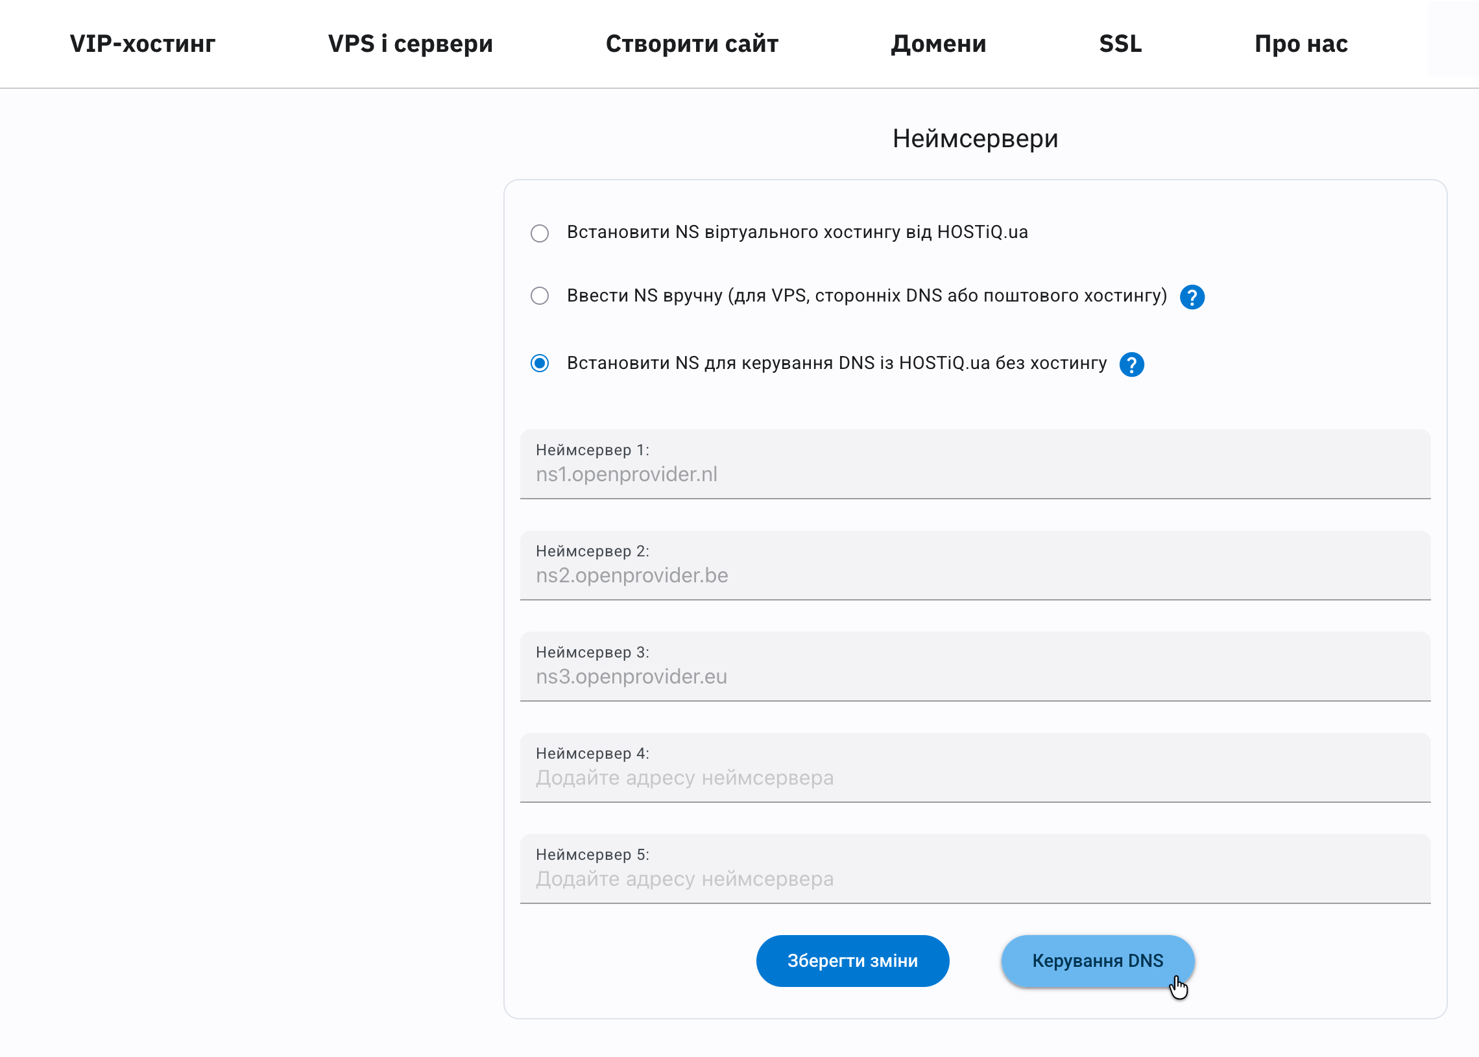Click placeholder text ns1.openprovider.nl
The height and width of the screenshot is (1057, 1479).
626,474
